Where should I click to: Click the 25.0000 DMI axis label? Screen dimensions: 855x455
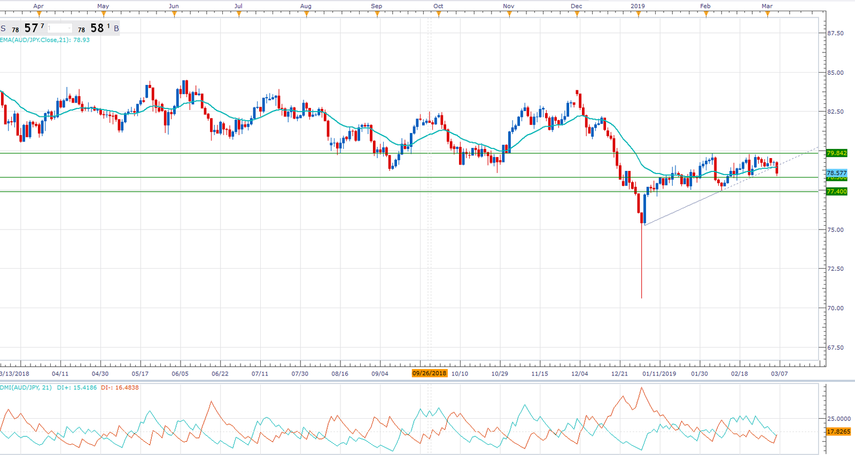click(x=838, y=419)
